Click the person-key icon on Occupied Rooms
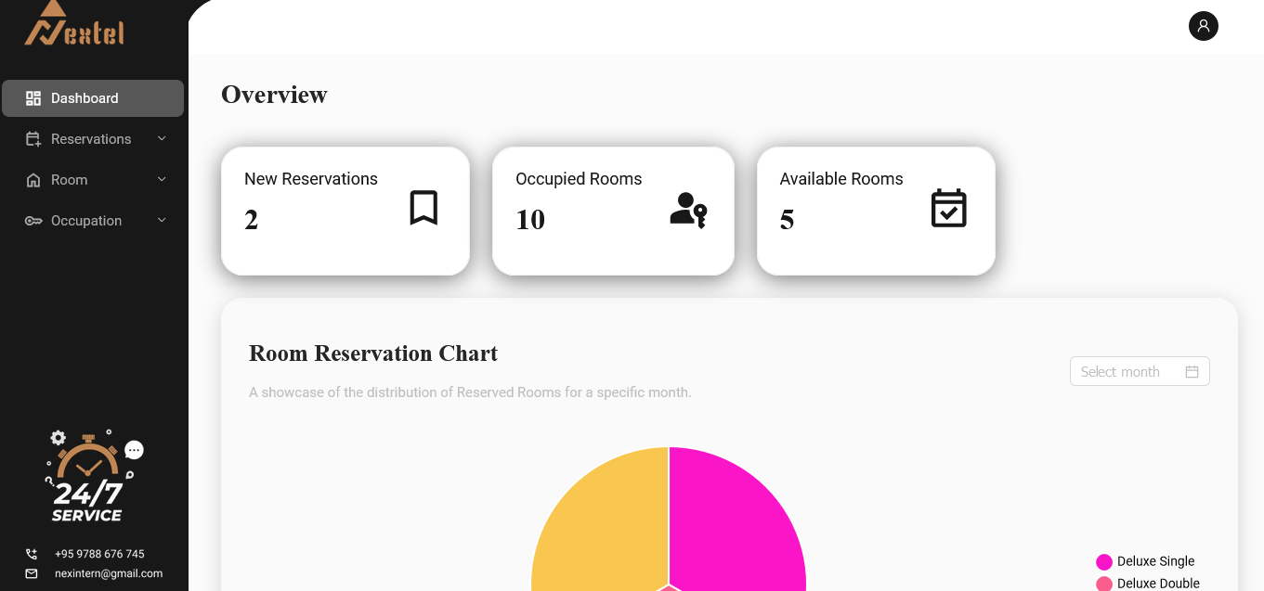 coord(688,210)
